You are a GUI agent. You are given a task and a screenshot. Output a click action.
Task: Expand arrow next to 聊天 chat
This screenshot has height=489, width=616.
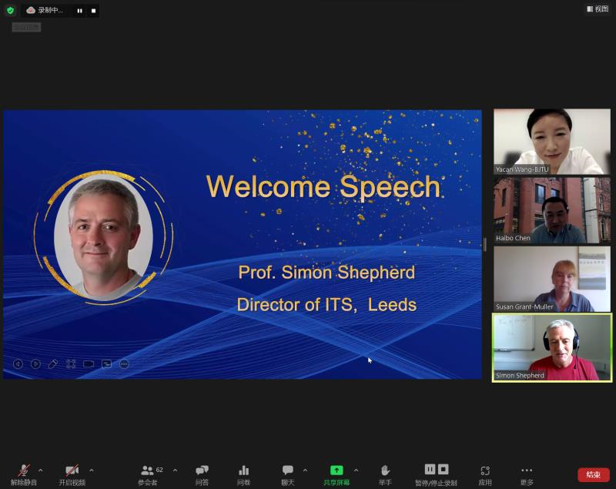click(x=305, y=471)
